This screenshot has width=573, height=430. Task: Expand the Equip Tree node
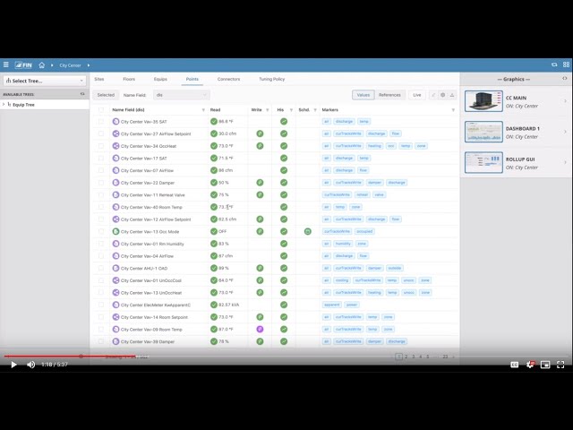click(4, 105)
